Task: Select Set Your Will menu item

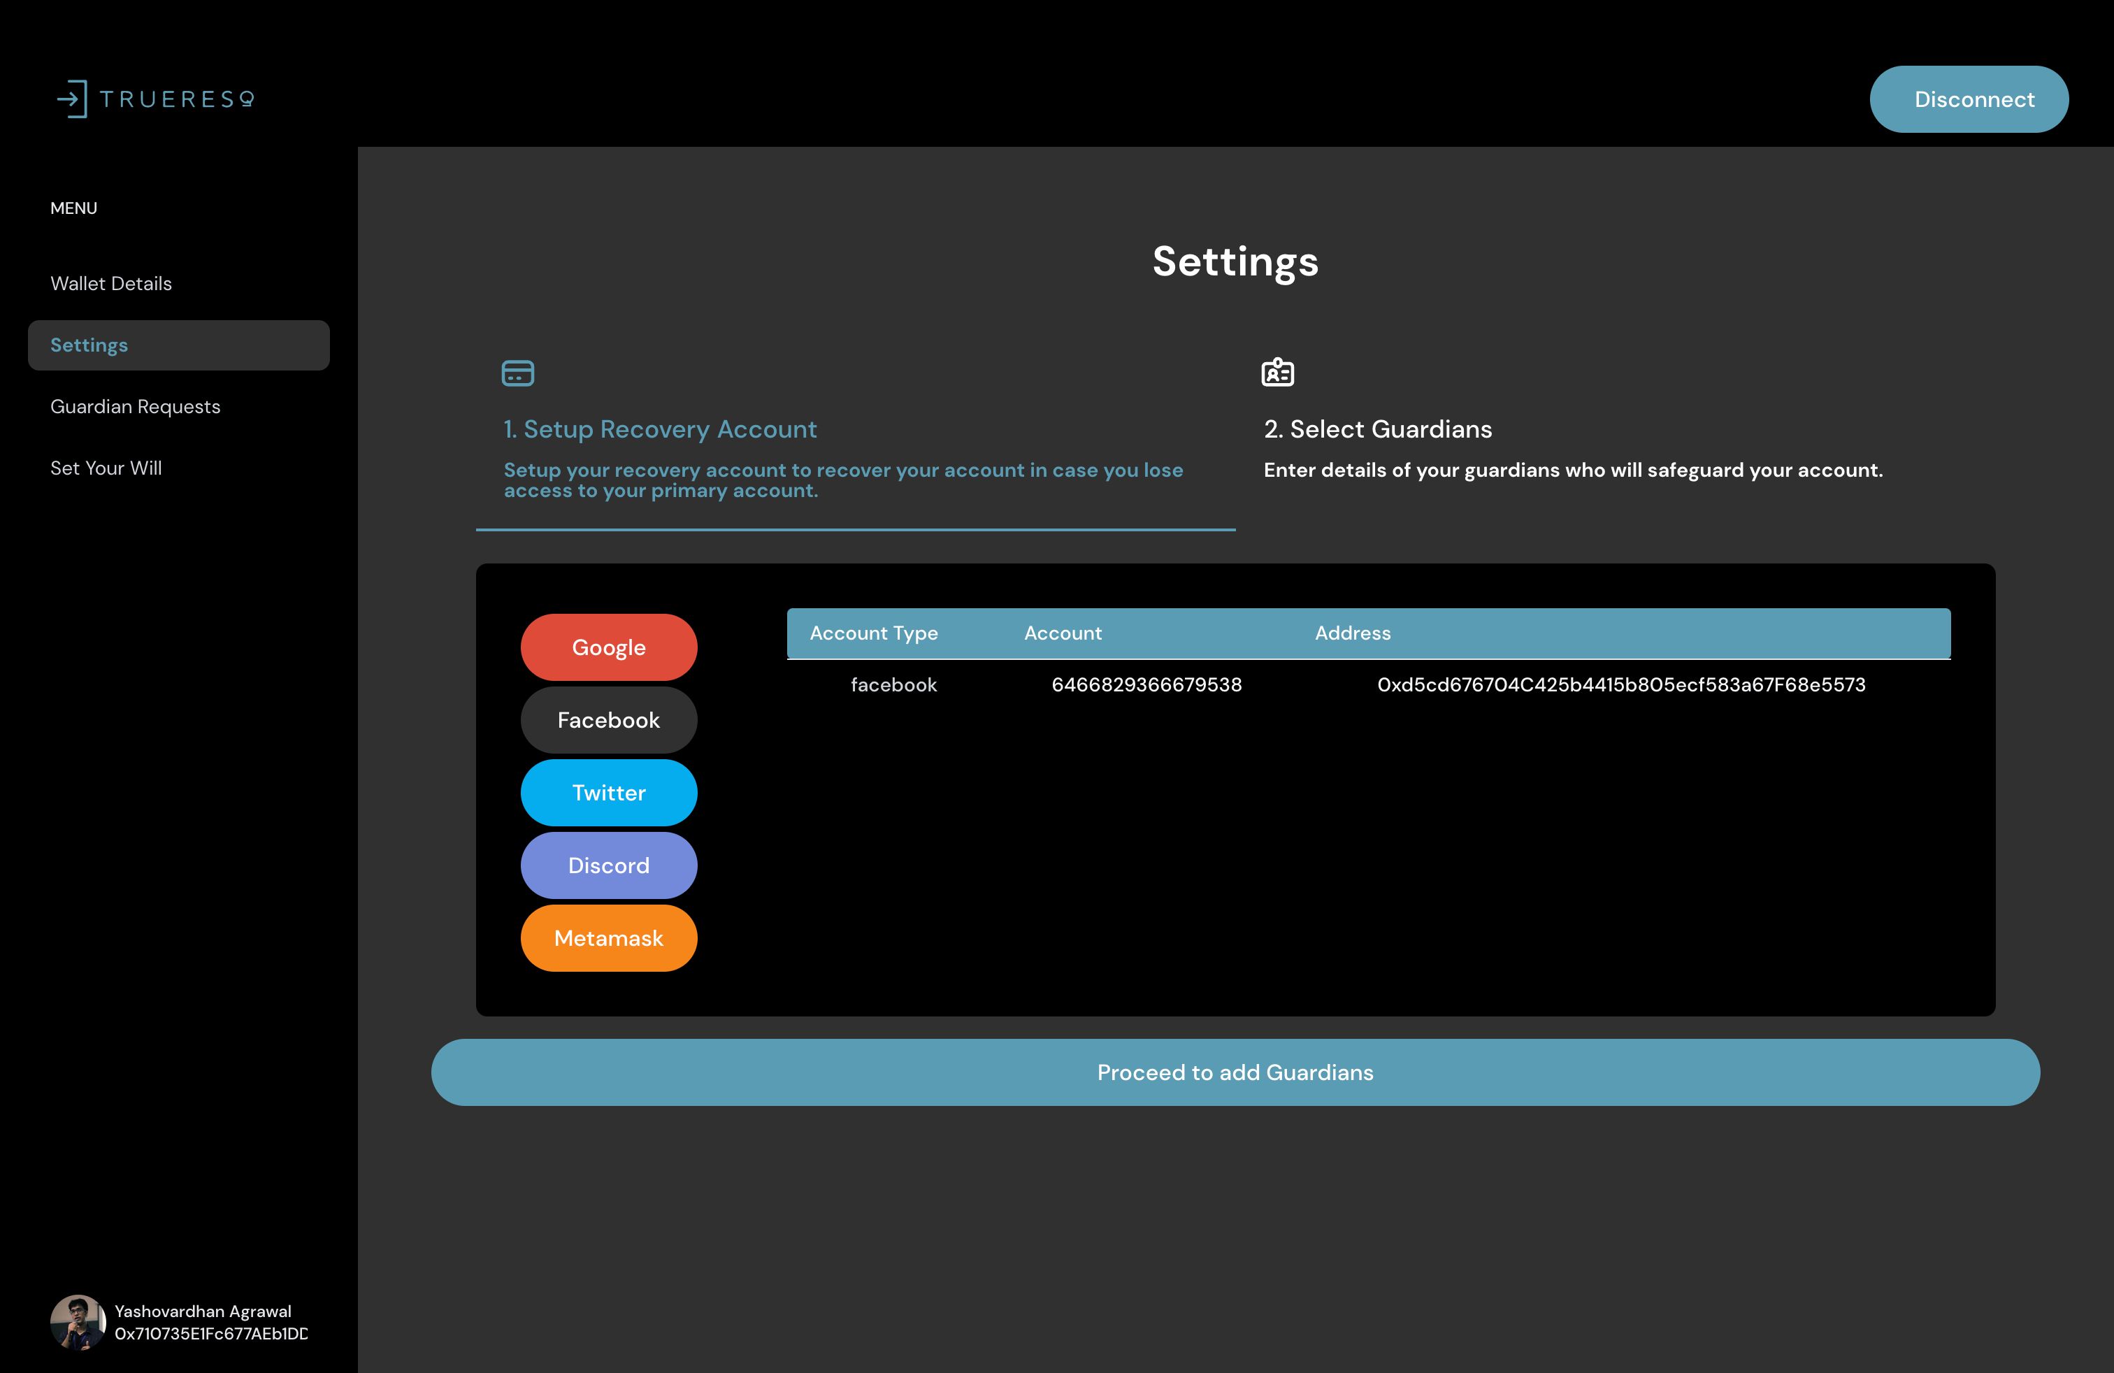Action: (x=106, y=468)
